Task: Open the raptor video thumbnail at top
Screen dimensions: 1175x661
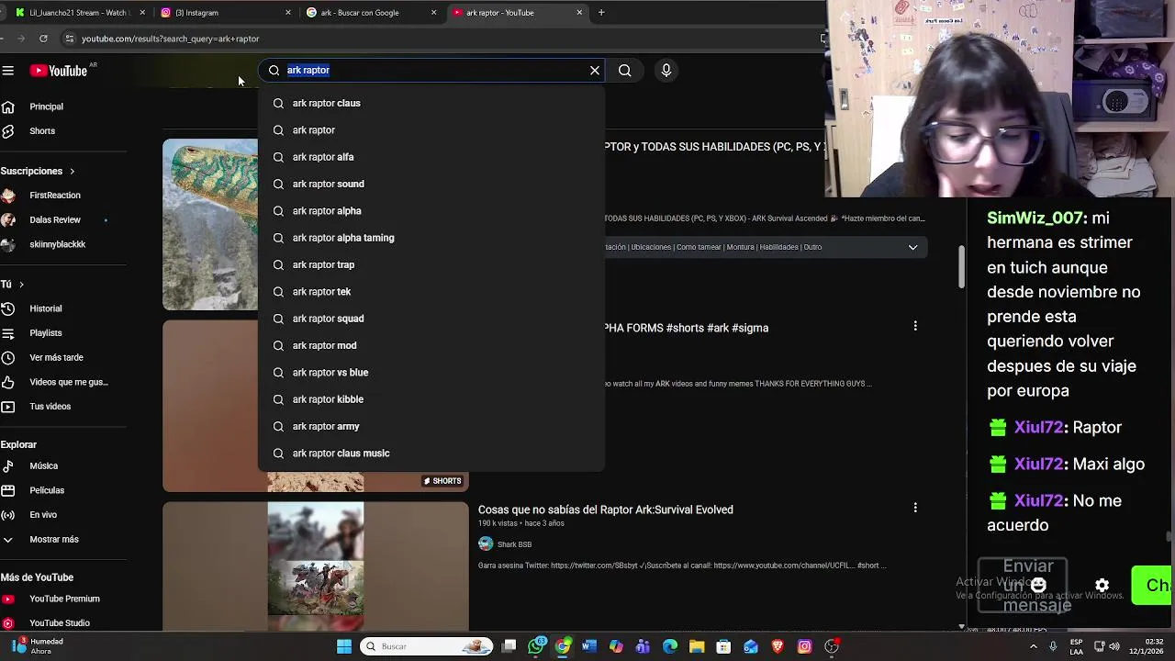Action: (210, 225)
